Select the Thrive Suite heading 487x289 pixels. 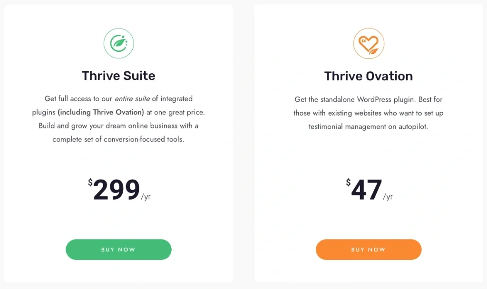pos(118,76)
